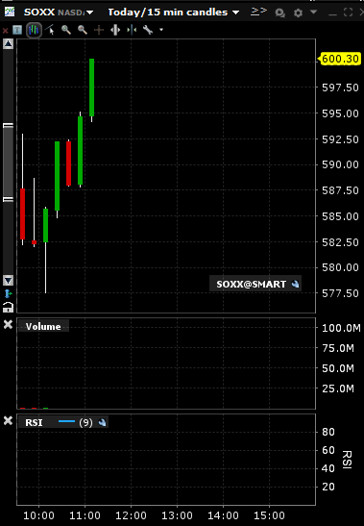Close the RSI sub-chart
364x526 pixels.
(8, 420)
